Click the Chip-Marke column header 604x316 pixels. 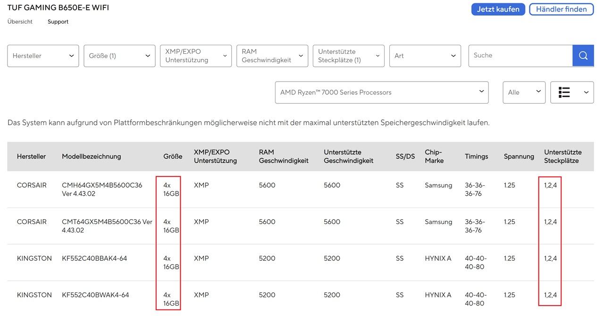[434, 157]
